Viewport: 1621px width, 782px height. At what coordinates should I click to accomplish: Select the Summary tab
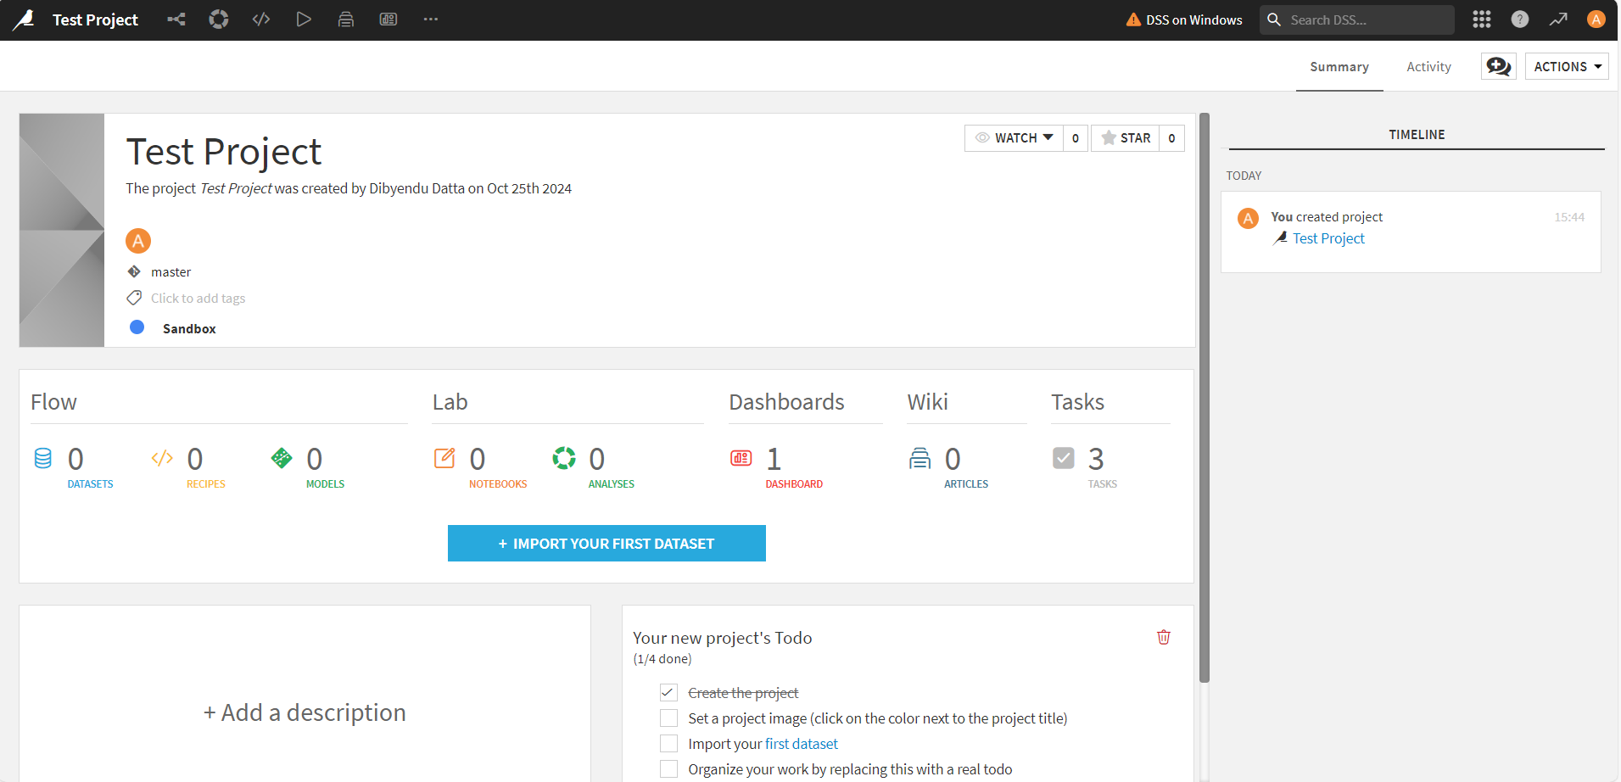[x=1339, y=67]
